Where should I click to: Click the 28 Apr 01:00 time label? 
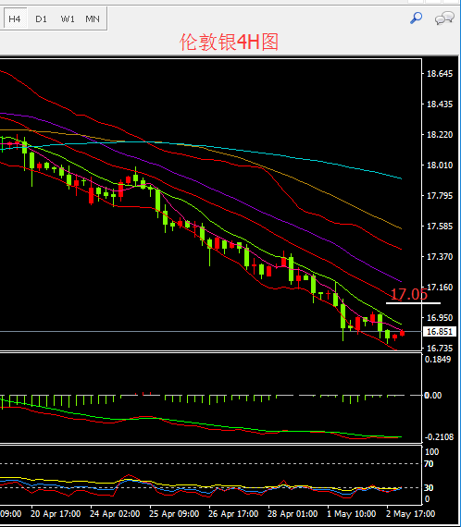pos(293,514)
